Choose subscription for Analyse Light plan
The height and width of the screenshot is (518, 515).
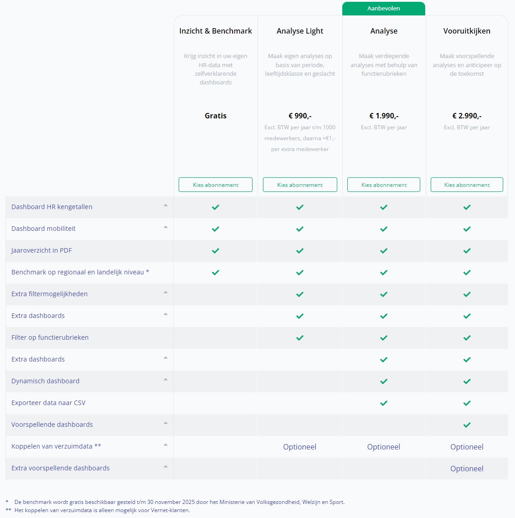(x=300, y=185)
